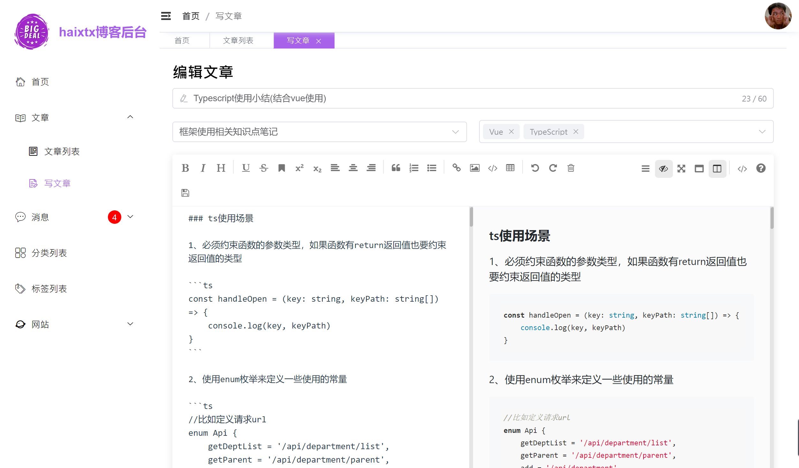Apply italic formatting

tap(203, 168)
